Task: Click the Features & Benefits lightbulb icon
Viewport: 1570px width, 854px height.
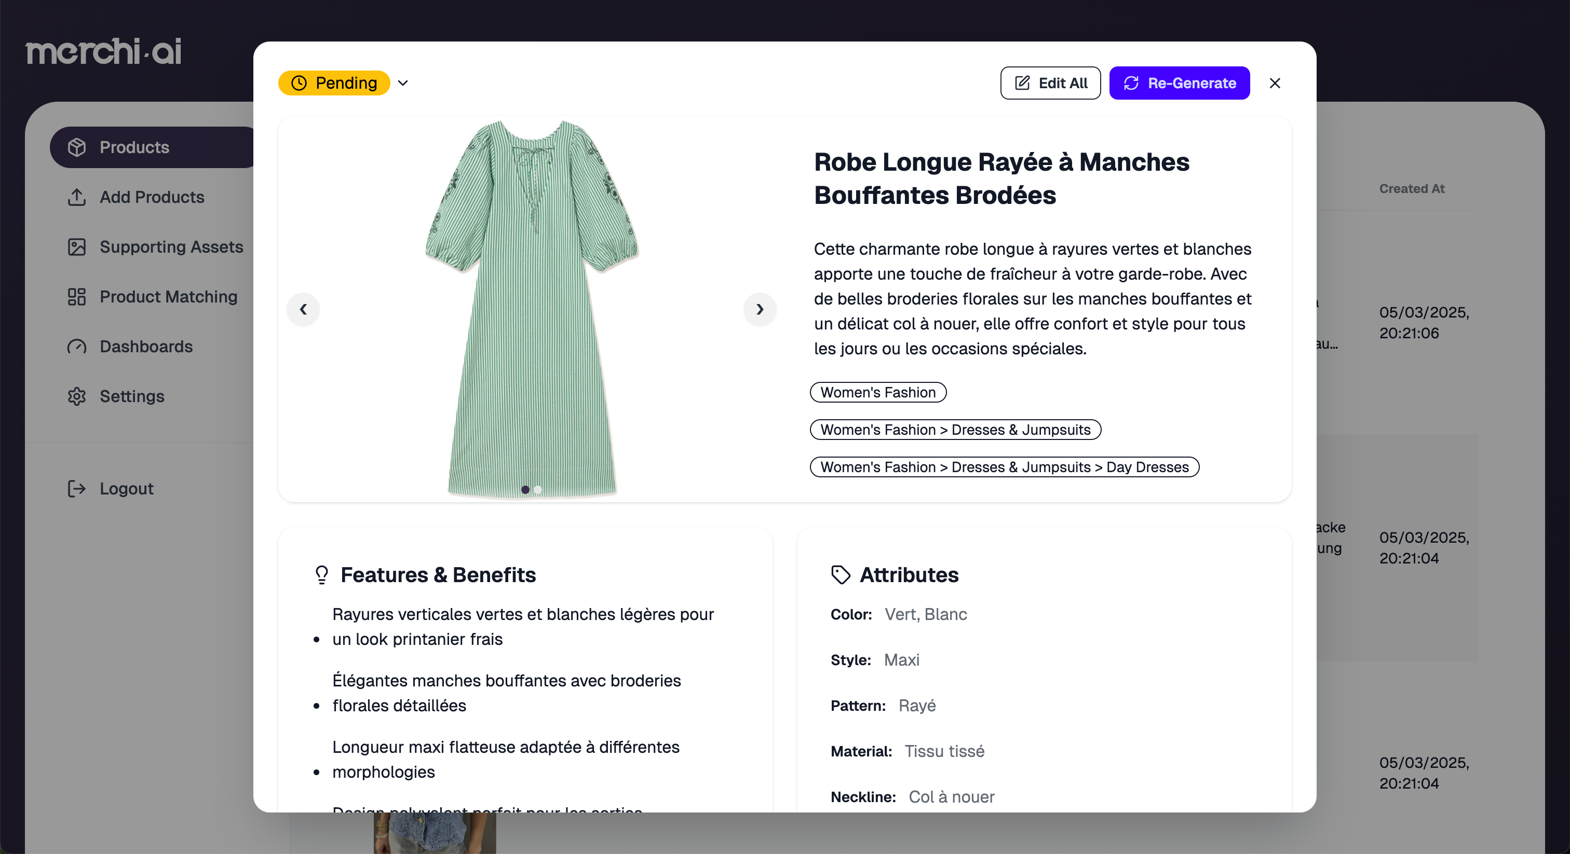Action: [x=321, y=574]
